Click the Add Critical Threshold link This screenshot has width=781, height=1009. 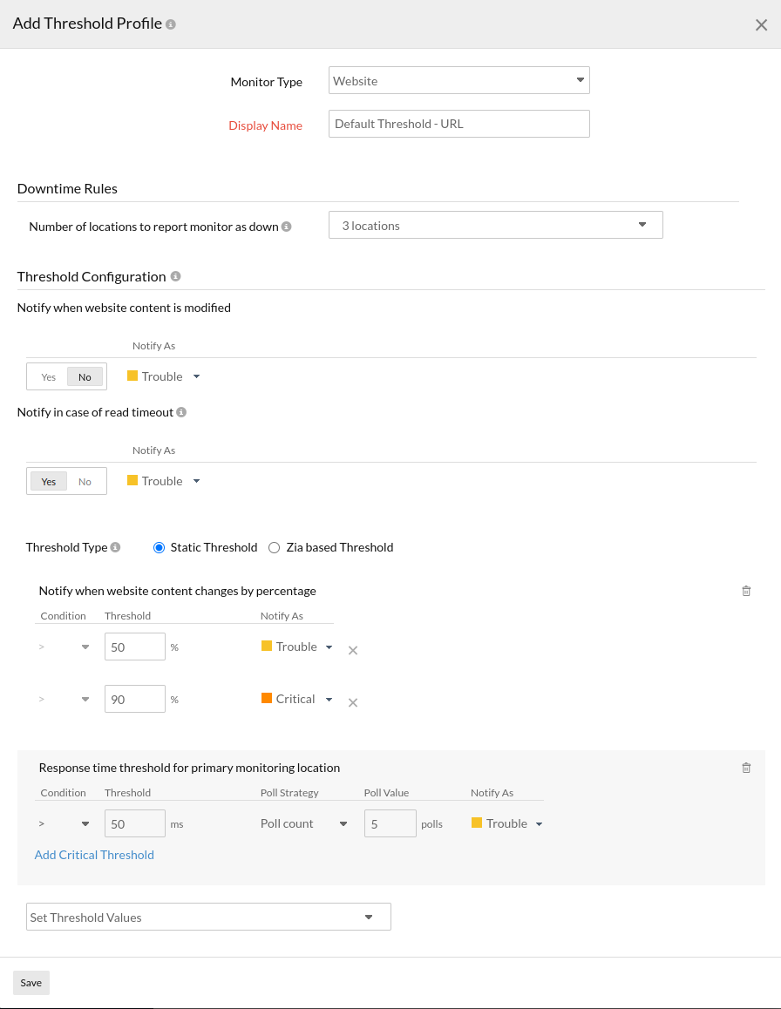tap(94, 855)
